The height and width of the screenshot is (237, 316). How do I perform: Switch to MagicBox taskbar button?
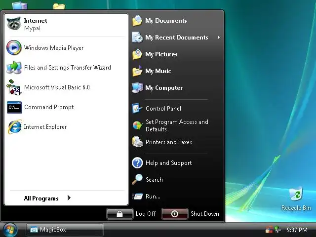click(x=65, y=230)
